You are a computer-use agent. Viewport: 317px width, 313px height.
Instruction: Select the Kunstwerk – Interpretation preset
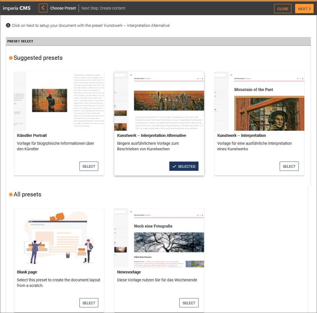coord(289,166)
